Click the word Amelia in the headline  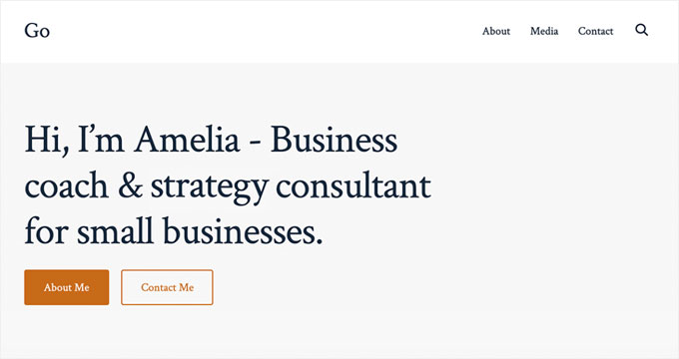[x=187, y=140]
